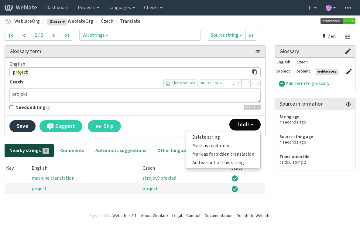
Task: Clone source into the translation
Action: tap(181, 83)
